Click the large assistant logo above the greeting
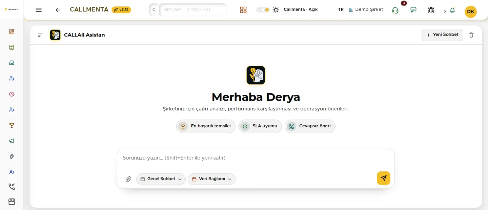488x210 pixels. [x=256, y=75]
